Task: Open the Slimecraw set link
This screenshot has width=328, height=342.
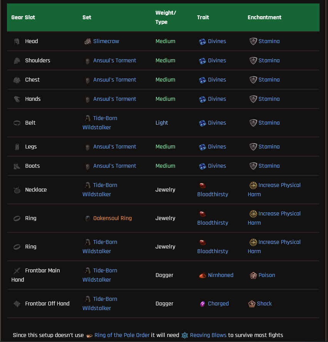Action: point(106,41)
